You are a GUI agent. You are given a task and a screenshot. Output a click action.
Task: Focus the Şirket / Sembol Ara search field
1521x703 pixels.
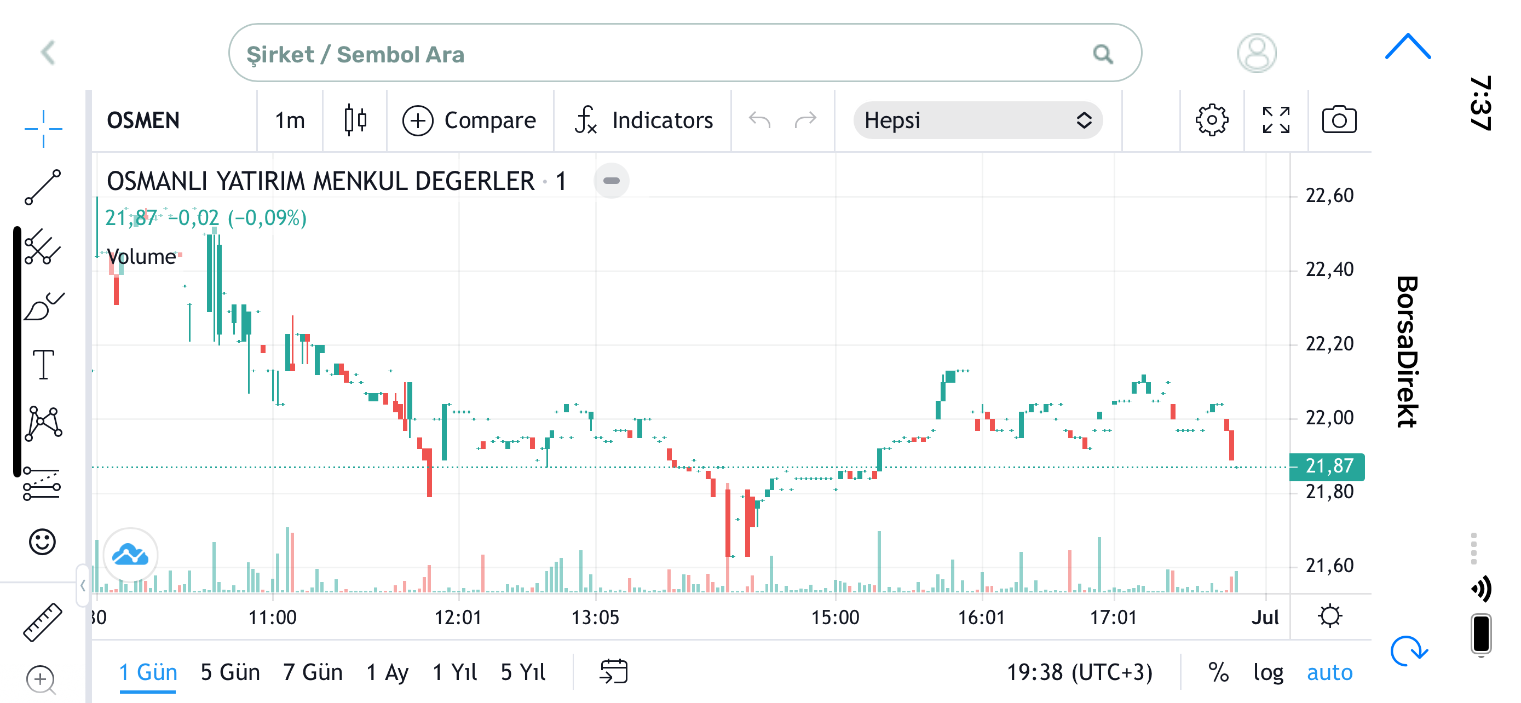(x=685, y=53)
